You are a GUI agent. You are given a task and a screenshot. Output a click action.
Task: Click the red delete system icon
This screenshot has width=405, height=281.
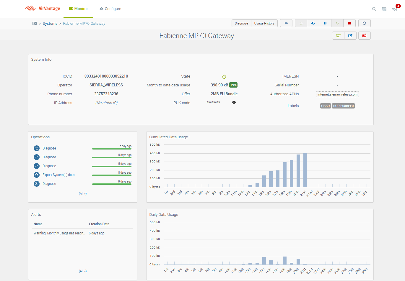[364, 36]
